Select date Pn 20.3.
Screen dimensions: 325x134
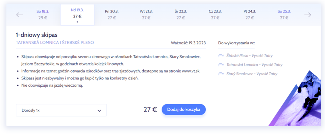(112, 15)
